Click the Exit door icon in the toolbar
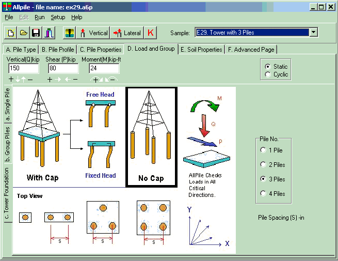The height and width of the screenshot is (261, 338). click(48, 33)
